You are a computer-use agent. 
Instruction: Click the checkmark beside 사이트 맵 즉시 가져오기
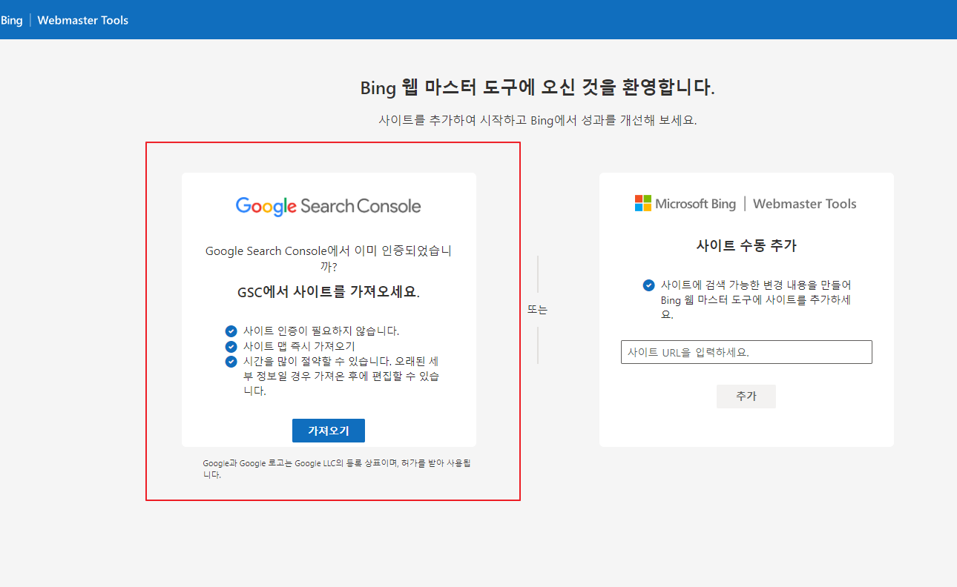click(230, 345)
